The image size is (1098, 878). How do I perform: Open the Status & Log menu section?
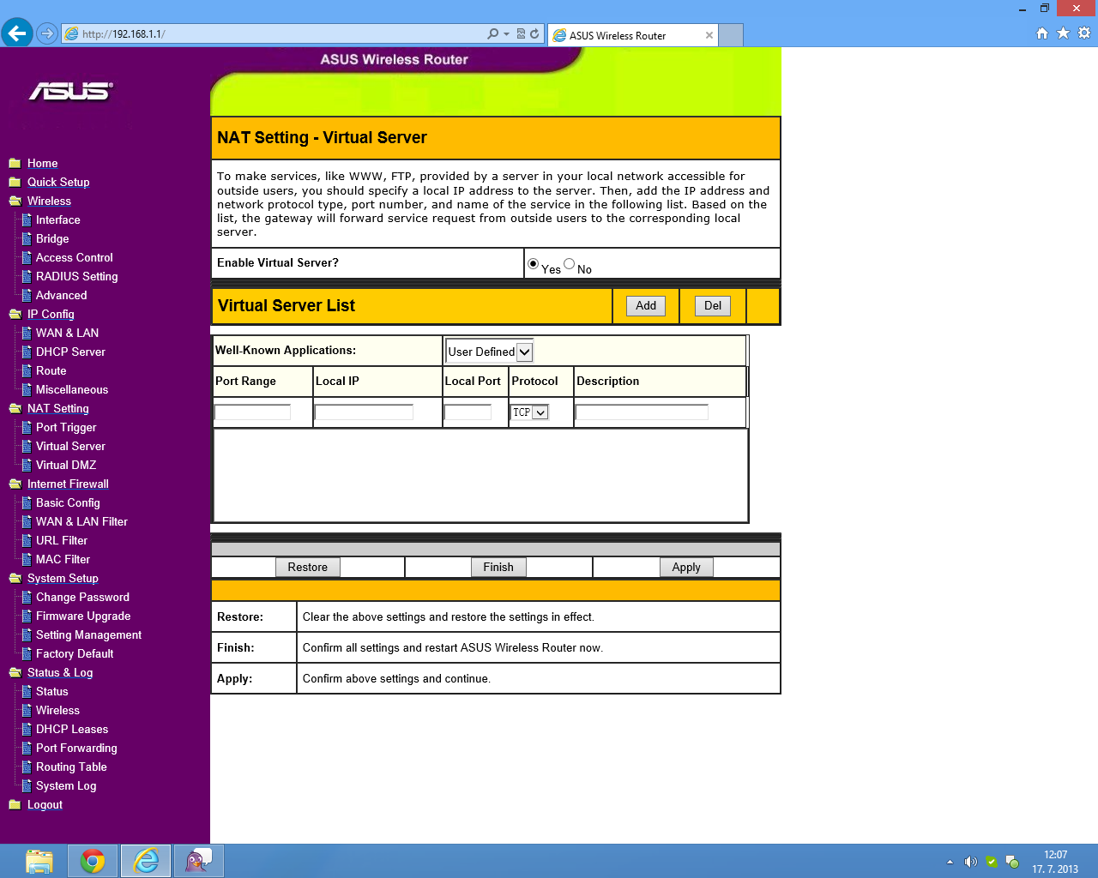click(60, 672)
